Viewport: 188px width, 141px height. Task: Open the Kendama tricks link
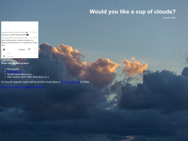click(x=14, y=72)
